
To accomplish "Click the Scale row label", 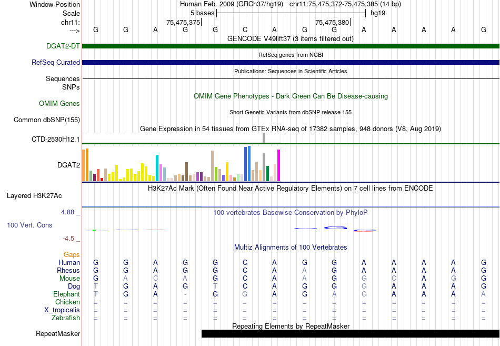I will 71,13.
